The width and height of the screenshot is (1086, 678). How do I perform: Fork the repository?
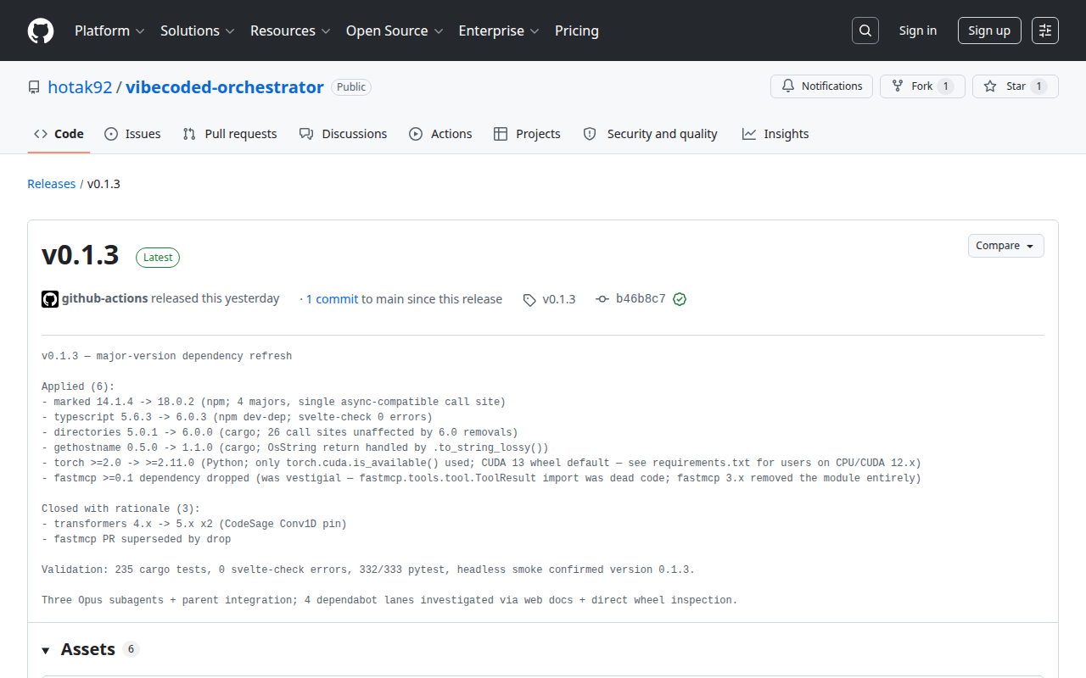[x=922, y=86]
